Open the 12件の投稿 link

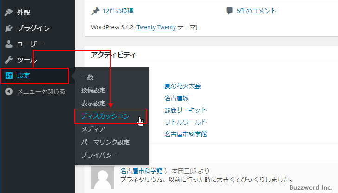118,11
